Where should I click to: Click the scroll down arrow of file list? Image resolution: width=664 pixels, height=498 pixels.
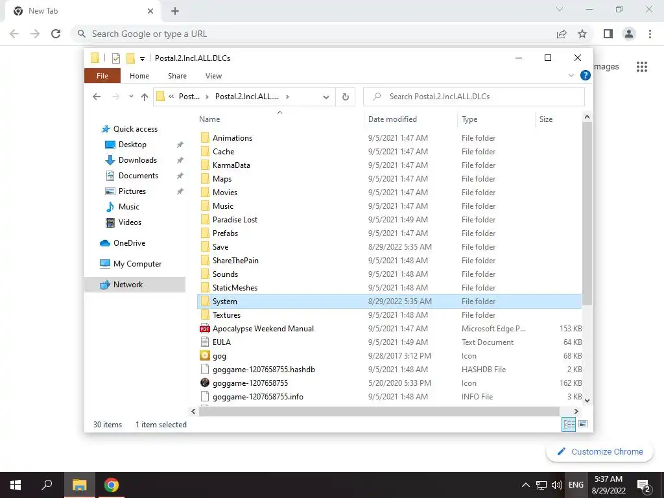click(587, 400)
